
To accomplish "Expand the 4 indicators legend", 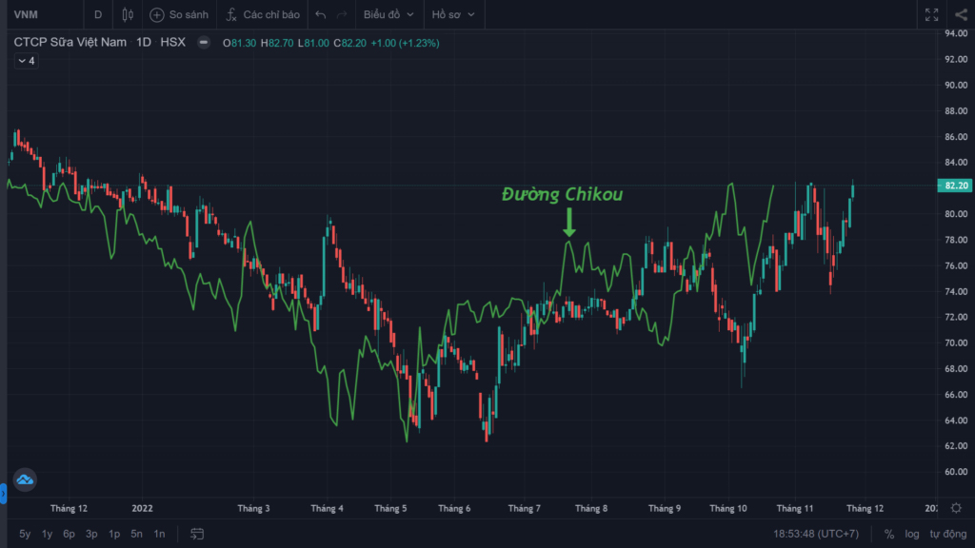I will click(x=26, y=61).
